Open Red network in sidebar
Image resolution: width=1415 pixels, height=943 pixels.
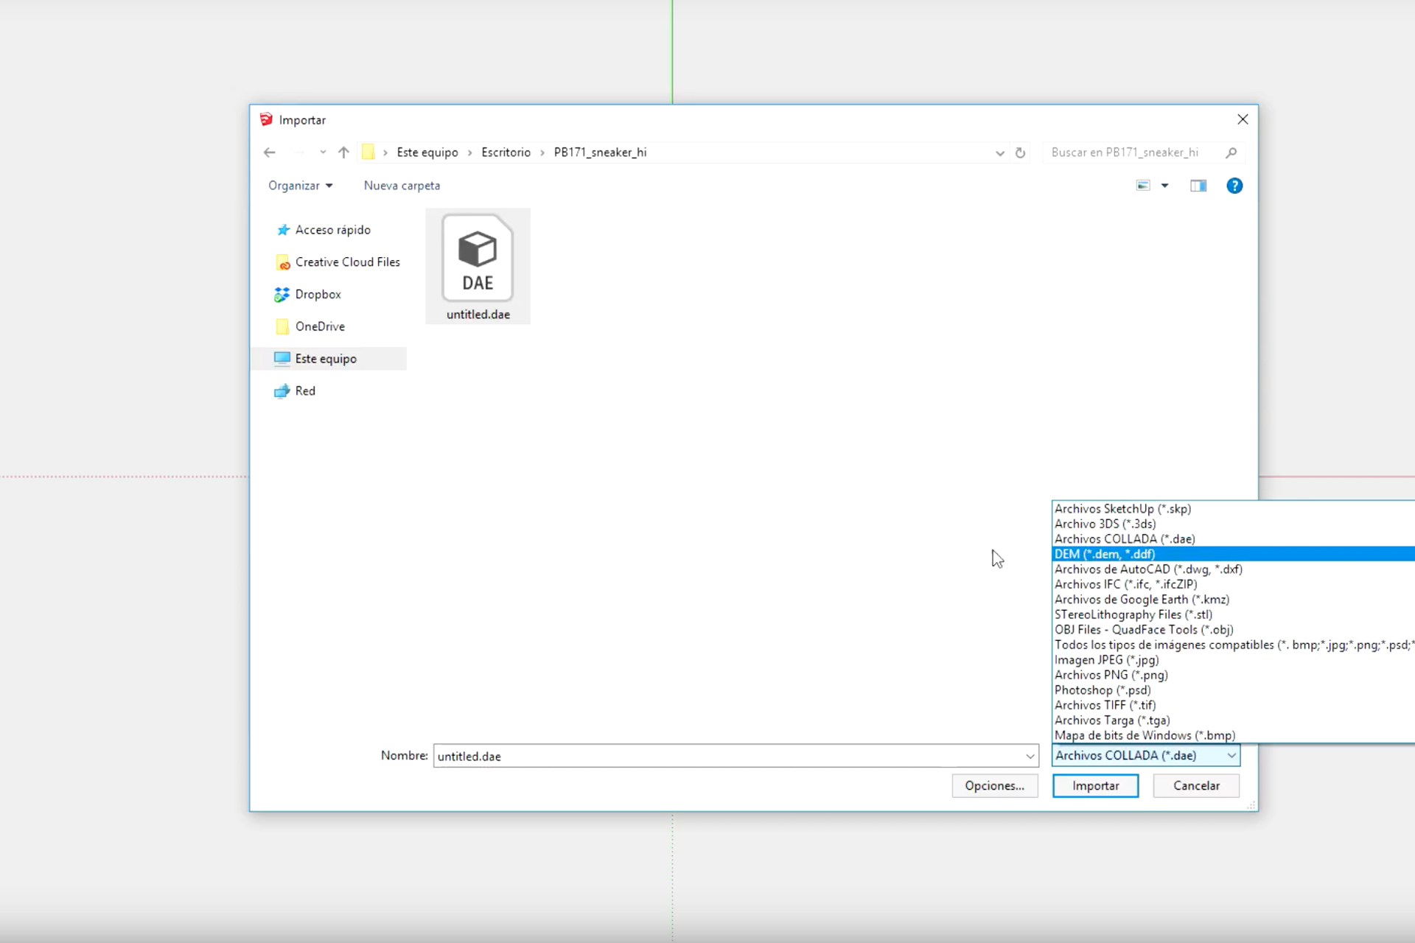click(x=305, y=391)
